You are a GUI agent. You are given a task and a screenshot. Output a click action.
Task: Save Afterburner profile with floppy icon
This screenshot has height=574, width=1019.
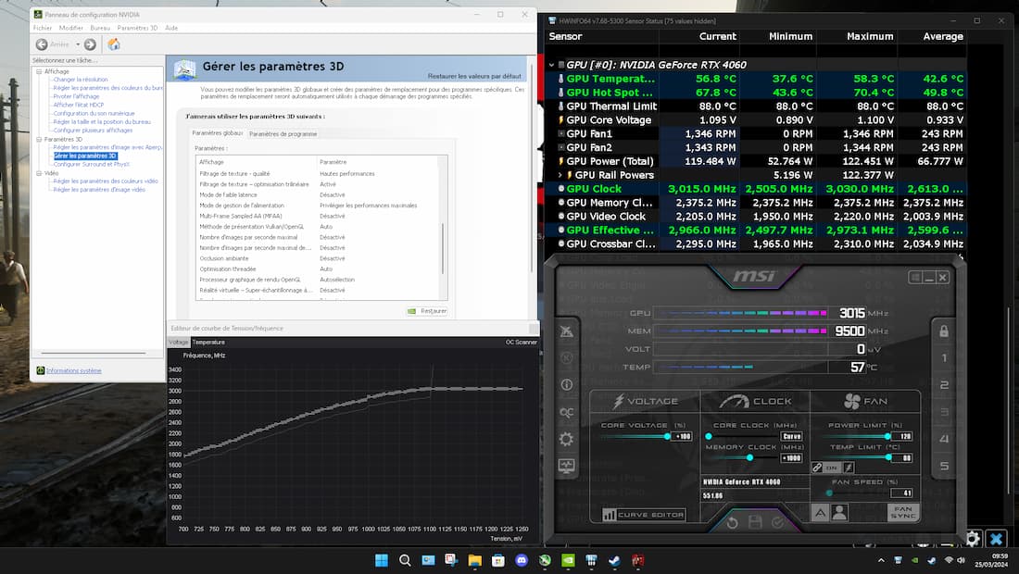[755, 522]
